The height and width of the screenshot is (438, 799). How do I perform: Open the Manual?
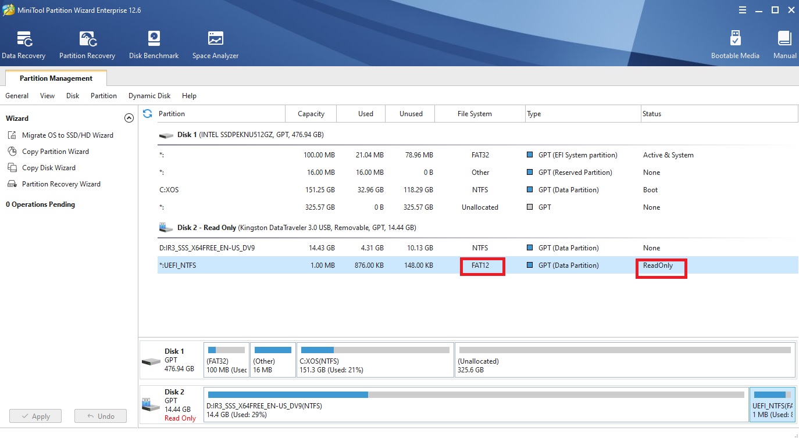pos(784,45)
